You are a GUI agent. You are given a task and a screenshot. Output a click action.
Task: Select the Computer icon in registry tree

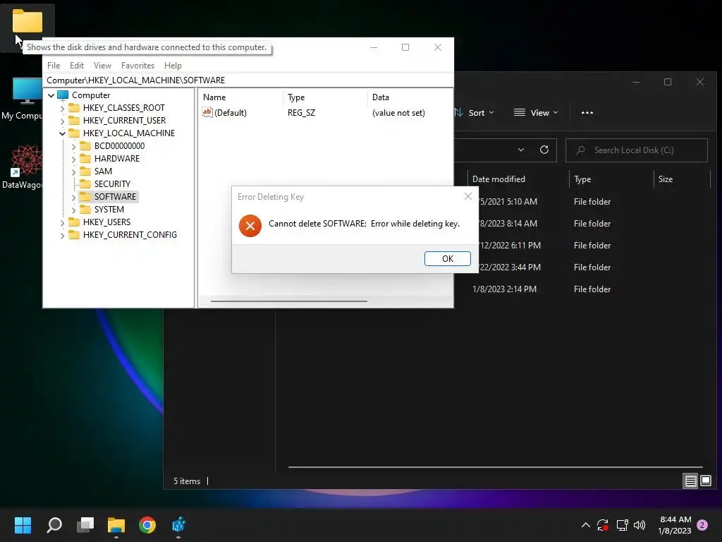(63, 95)
